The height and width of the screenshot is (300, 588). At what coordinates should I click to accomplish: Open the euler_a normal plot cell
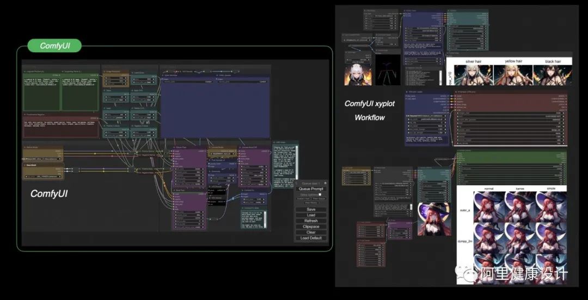(x=488, y=207)
